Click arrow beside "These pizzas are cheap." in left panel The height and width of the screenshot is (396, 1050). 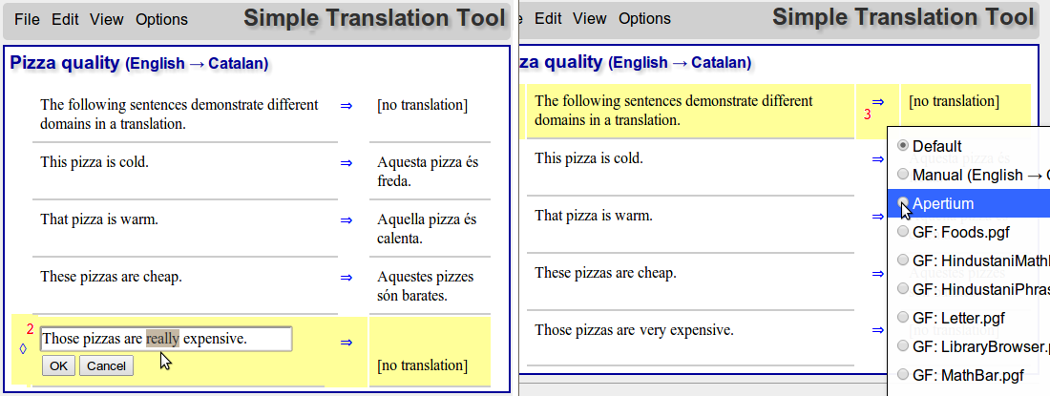click(346, 278)
